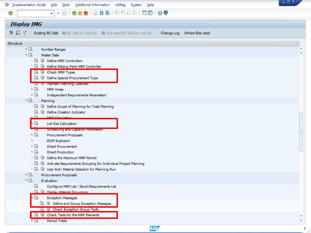Expand the Direct Procurement node
The image size is (311, 233).
click(32, 146)
